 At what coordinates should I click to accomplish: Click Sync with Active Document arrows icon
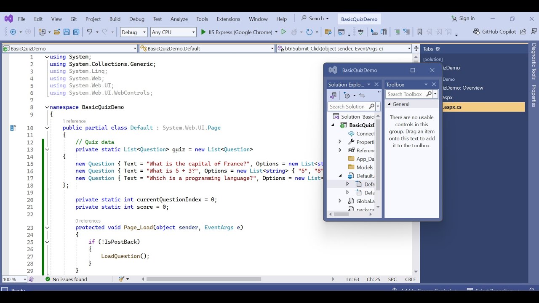tap(362, 96)
